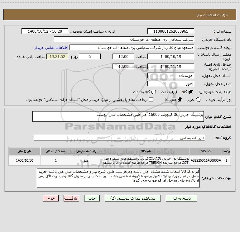Click پاسخ به نیاز button
The width and height of the screenshot is (240, 232).
[x=181, y=198]
